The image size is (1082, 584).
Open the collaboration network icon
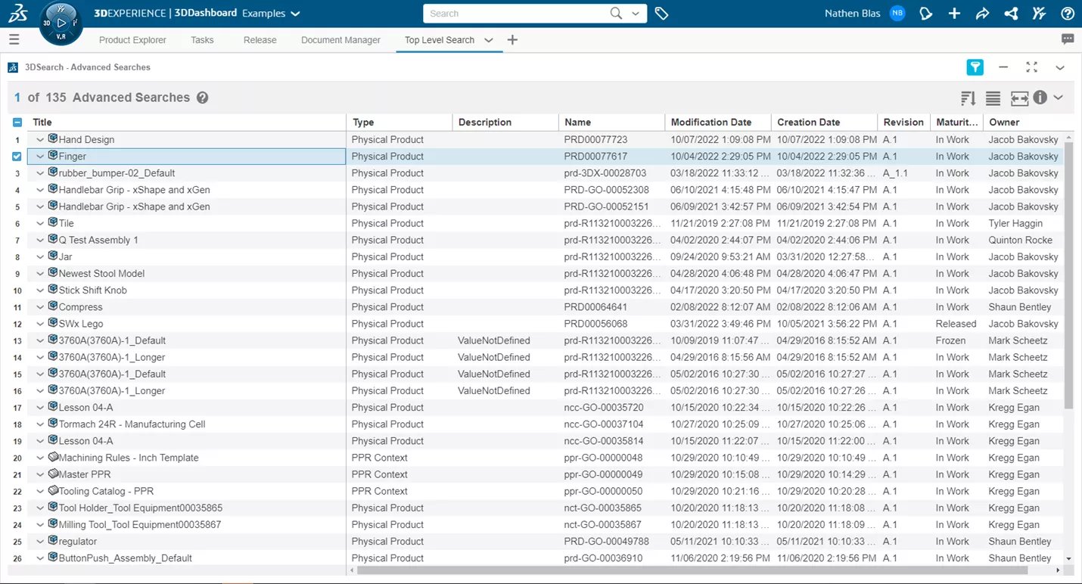click(1011, 14)
